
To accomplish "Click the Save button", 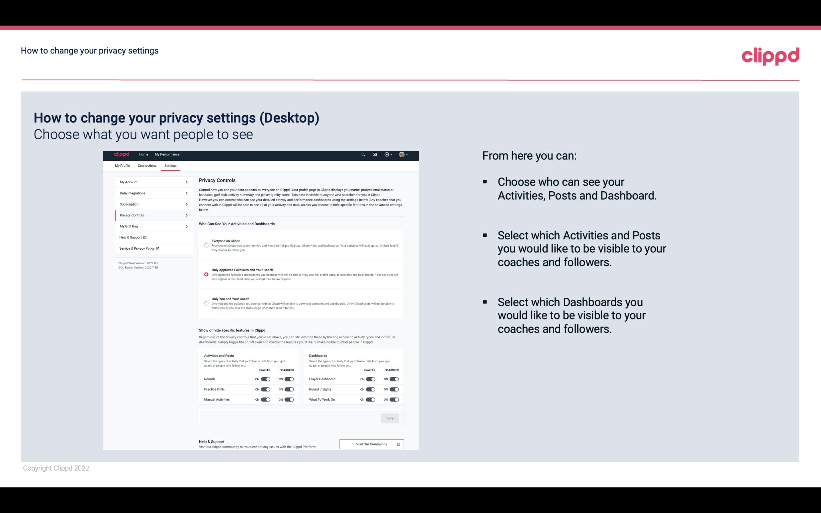I will 390,418.
